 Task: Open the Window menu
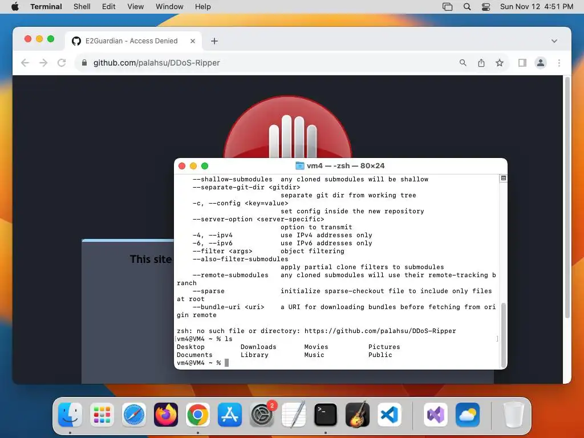coord(169,6)
